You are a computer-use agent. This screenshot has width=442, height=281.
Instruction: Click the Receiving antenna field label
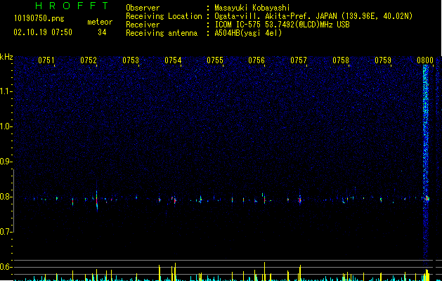tap(162, 33)
